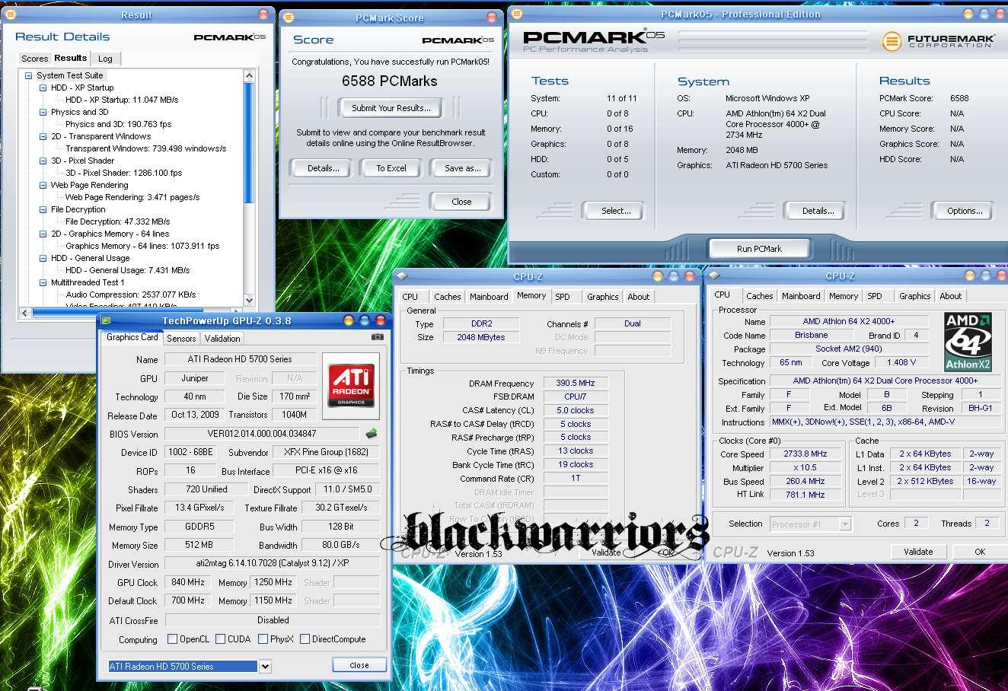Click the AMD Athlon X2 logo in CPU-Z
This screenshot has height=691, width=1008.
pos(967,341)
